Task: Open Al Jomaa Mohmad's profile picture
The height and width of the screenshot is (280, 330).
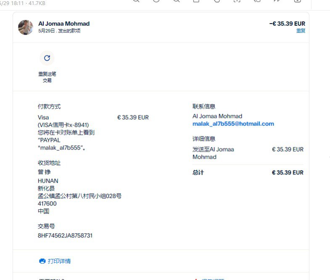Action: click(x=26, y=27)
